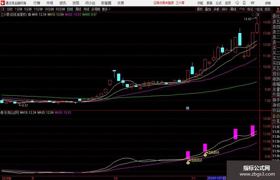The image size is (280, 180).
Task: Click the latest red candlestick near 14.00
Action: pyautogui.click(x=257, y=28)
